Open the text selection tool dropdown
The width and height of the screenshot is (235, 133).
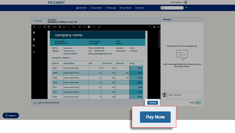pos(74,27)
